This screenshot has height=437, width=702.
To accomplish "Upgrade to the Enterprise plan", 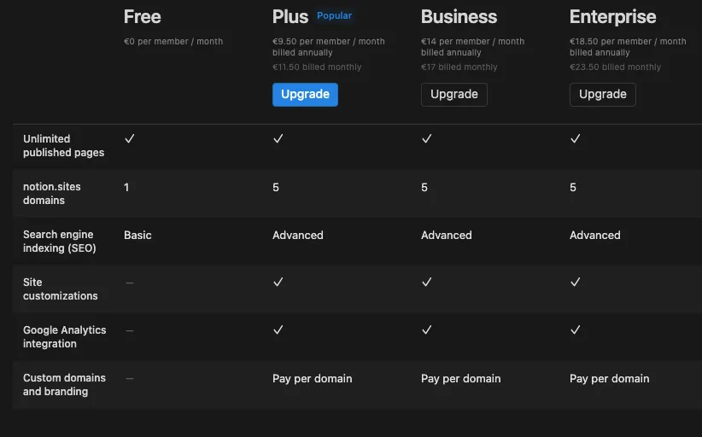I will pos(603,95).
